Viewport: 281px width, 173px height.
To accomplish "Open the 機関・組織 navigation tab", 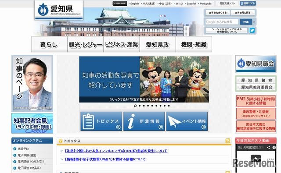I will [194, 44].
